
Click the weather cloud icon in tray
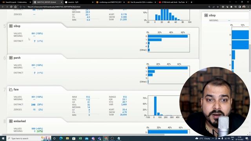pyautogui.click(x=197, y=138)
